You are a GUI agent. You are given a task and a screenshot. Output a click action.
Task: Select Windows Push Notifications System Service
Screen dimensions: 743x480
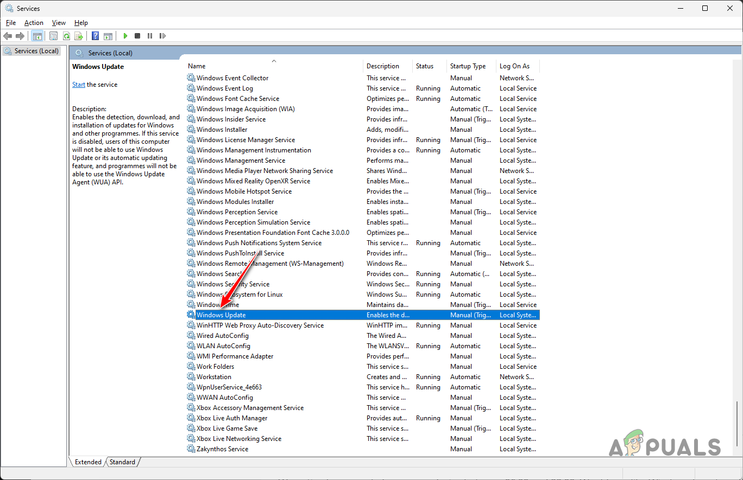point(362,243)
